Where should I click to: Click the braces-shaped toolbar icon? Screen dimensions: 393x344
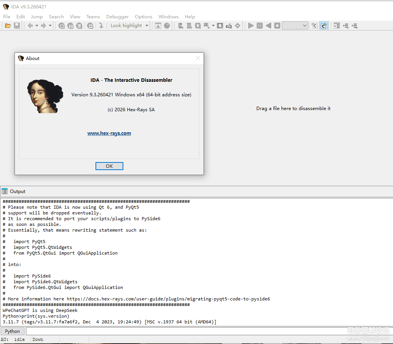point(198,26)
